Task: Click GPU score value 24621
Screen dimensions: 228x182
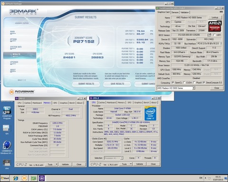Action: coord(69,57)
